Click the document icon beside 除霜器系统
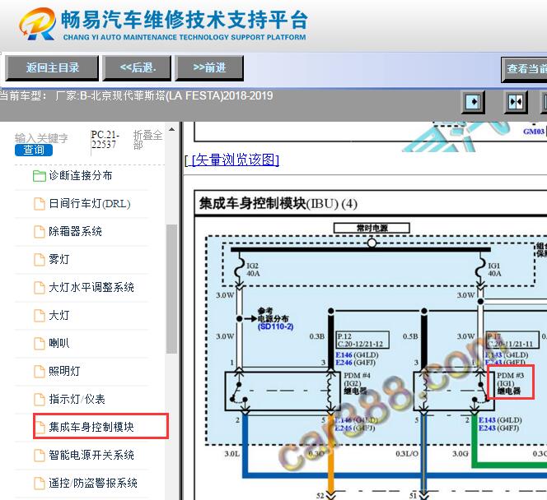 39,232
